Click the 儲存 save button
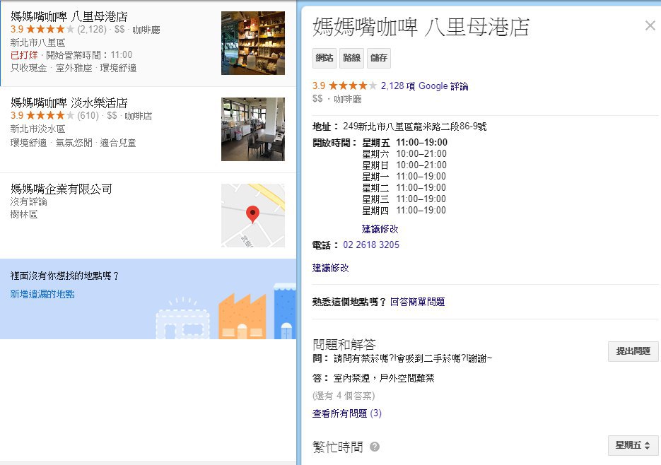 [x=378, y=58]
